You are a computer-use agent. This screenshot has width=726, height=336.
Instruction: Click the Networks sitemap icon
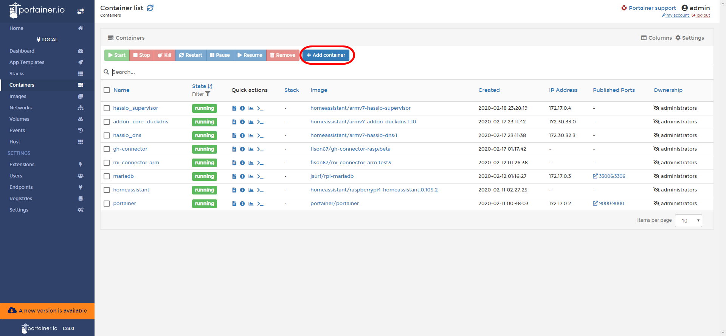coord(81,108)
